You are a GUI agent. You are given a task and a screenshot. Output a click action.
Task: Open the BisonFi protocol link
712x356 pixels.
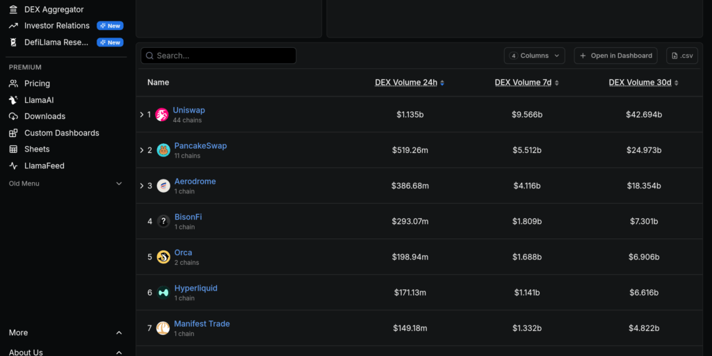[x=188, y=217]
